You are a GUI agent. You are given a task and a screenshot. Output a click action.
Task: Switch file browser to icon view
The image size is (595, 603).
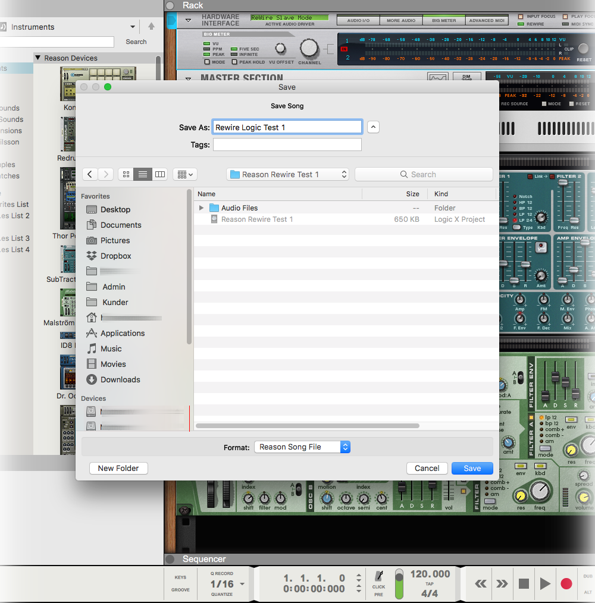coord(126,174)
